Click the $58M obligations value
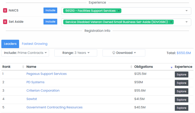Image resolution: width=195 pixels, height=113 pixels. click(x=138, y=82)
